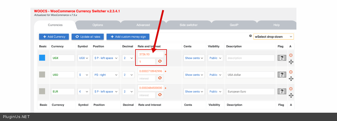Open the wSelect drop-down selector
This screenshot has width=337, height=121.
pyautogui.click(x=273, y=37)
